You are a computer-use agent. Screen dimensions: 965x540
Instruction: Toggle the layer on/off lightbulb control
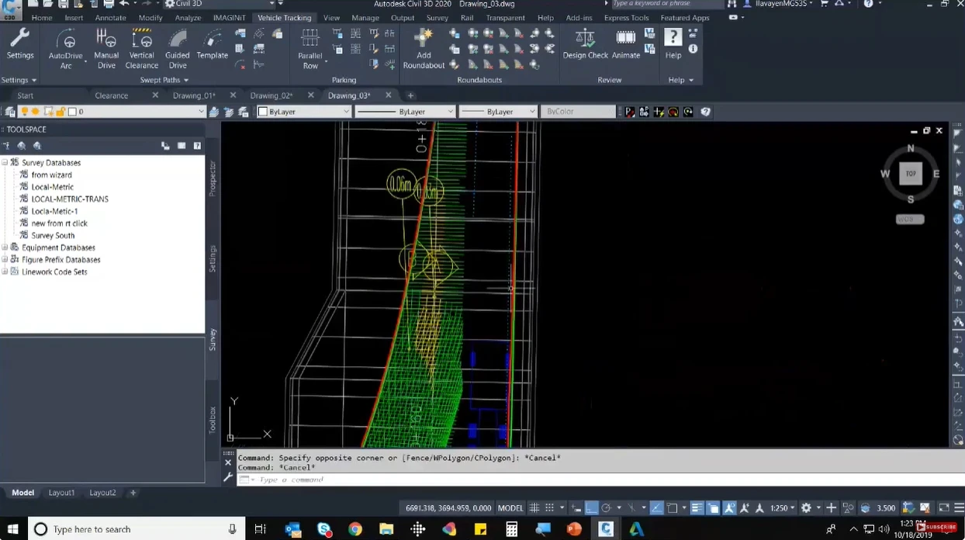coord(23,111)
